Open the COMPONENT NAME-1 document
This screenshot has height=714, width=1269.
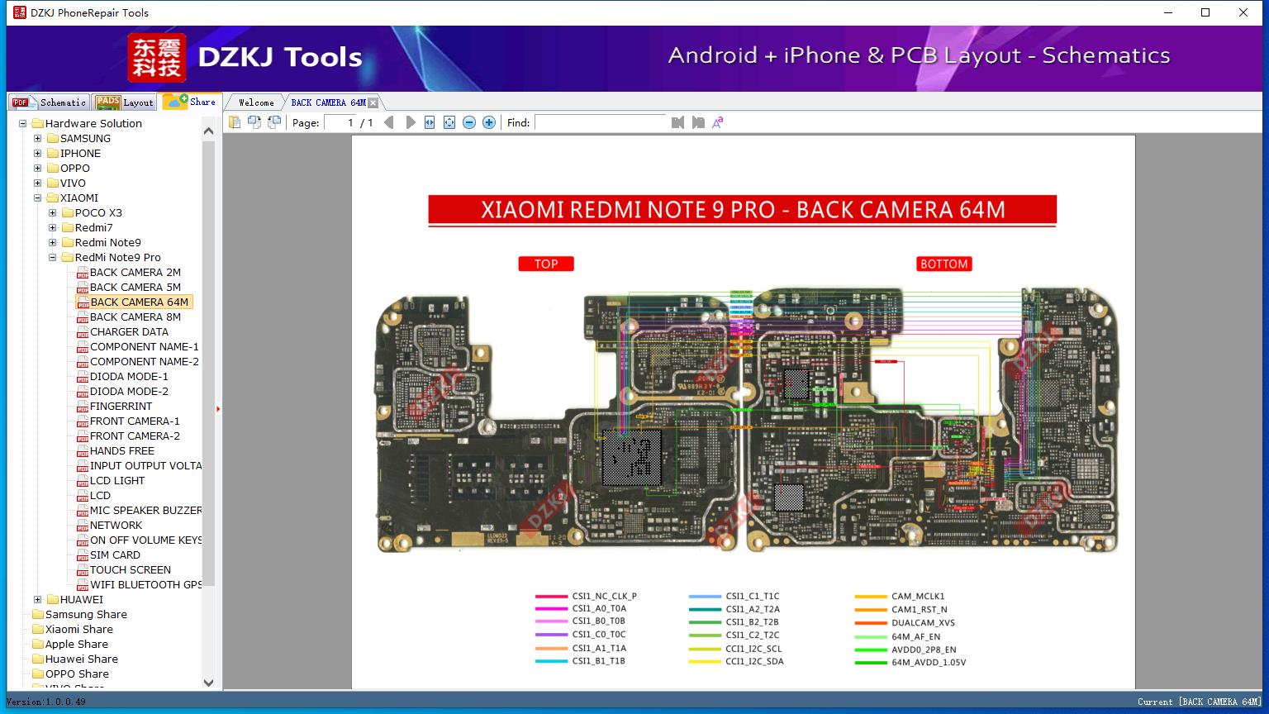tap(145, 346)
